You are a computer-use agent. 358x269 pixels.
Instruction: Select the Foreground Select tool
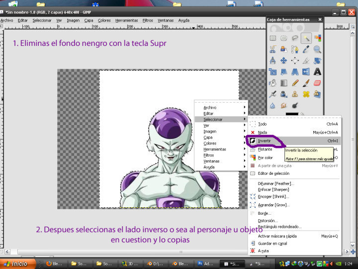pyautogui.click(x=284, y=49)
